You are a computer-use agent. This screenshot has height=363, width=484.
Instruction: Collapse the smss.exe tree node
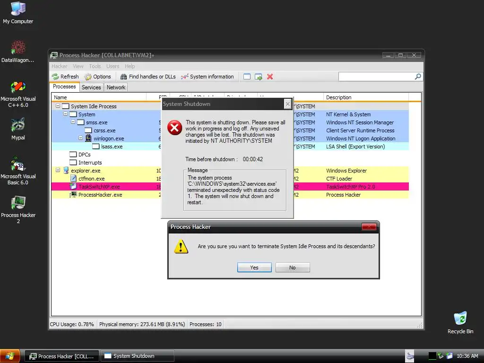pyautogui.click(x=73, y=122)
